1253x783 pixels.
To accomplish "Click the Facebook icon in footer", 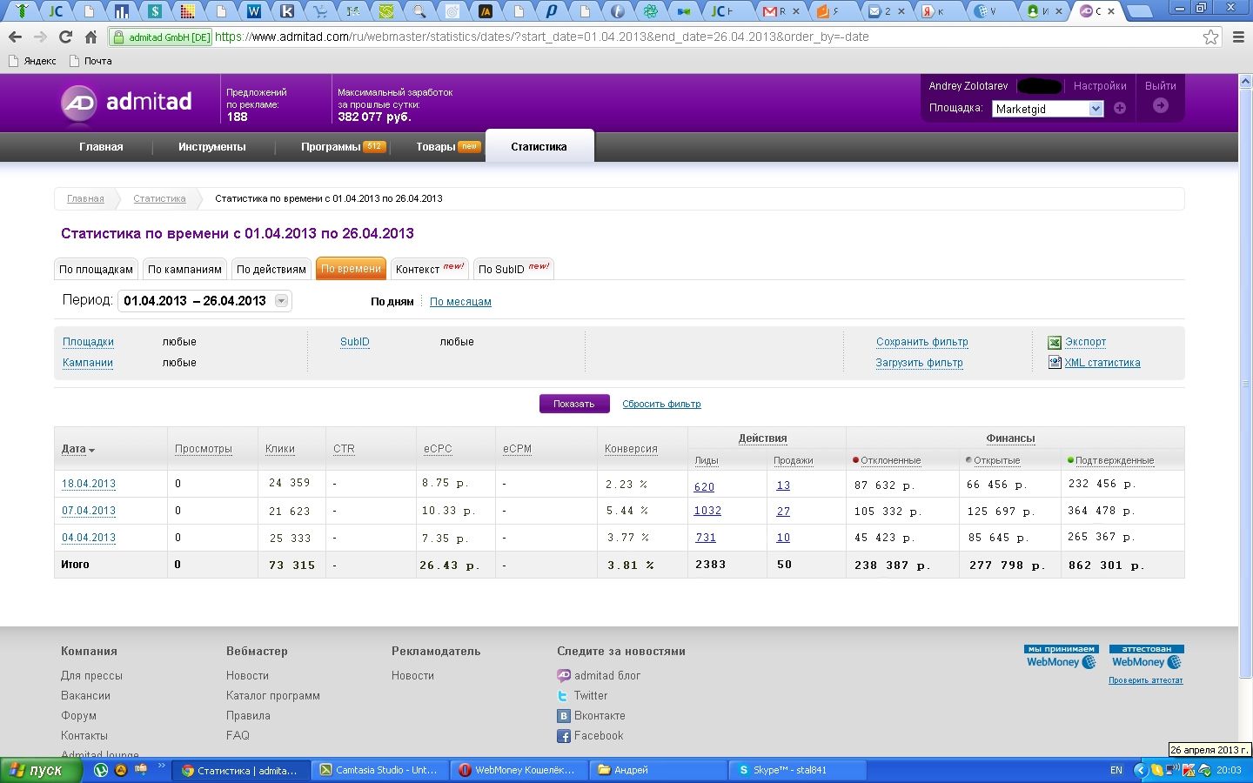I will 564,736.
